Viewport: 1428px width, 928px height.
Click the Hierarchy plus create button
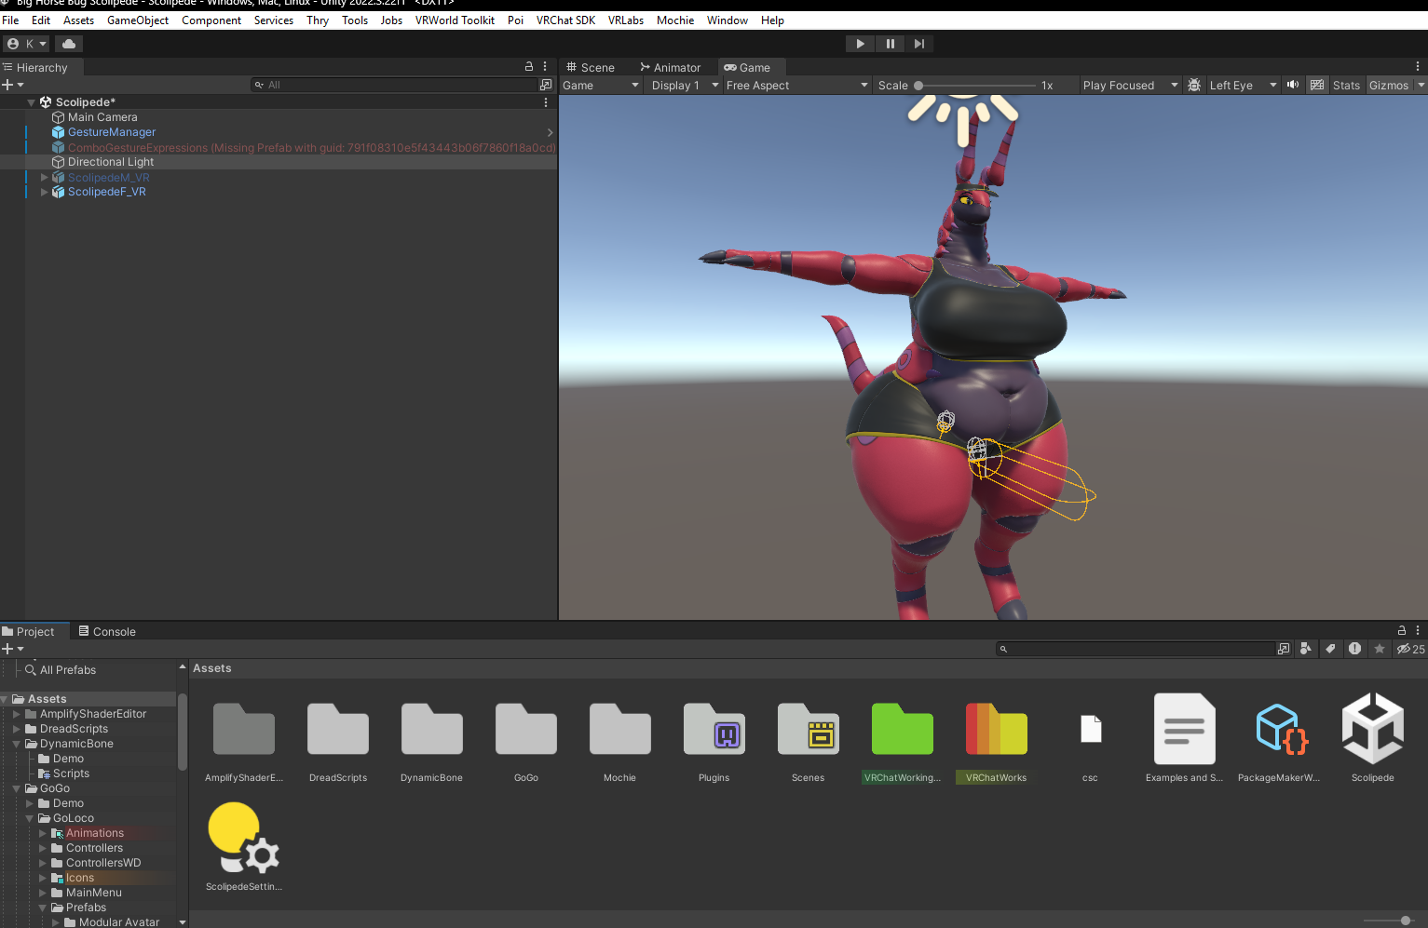12,85
